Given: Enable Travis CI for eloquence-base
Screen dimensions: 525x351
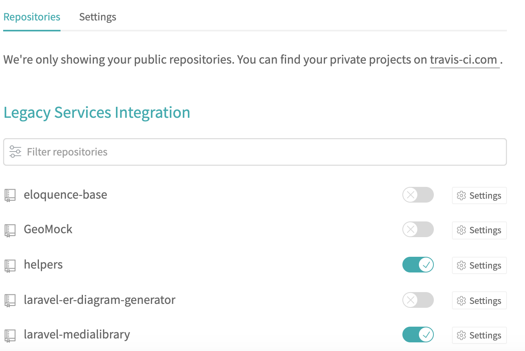Looking at the screenshot, I should coord(418,195).
